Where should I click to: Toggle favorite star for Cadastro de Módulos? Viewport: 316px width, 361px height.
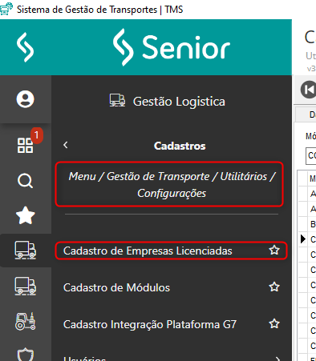click(274, 287)
